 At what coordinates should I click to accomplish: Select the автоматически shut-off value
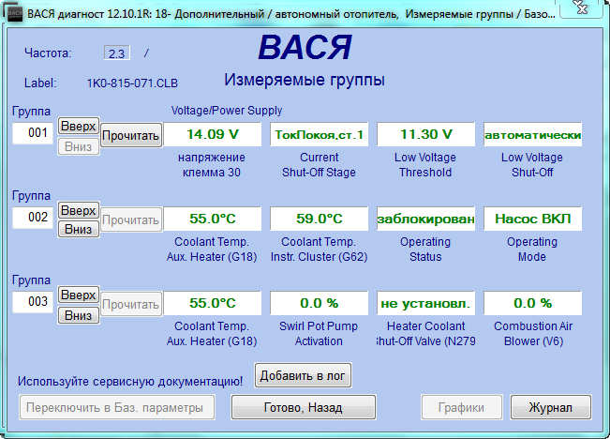coord(533,134)
